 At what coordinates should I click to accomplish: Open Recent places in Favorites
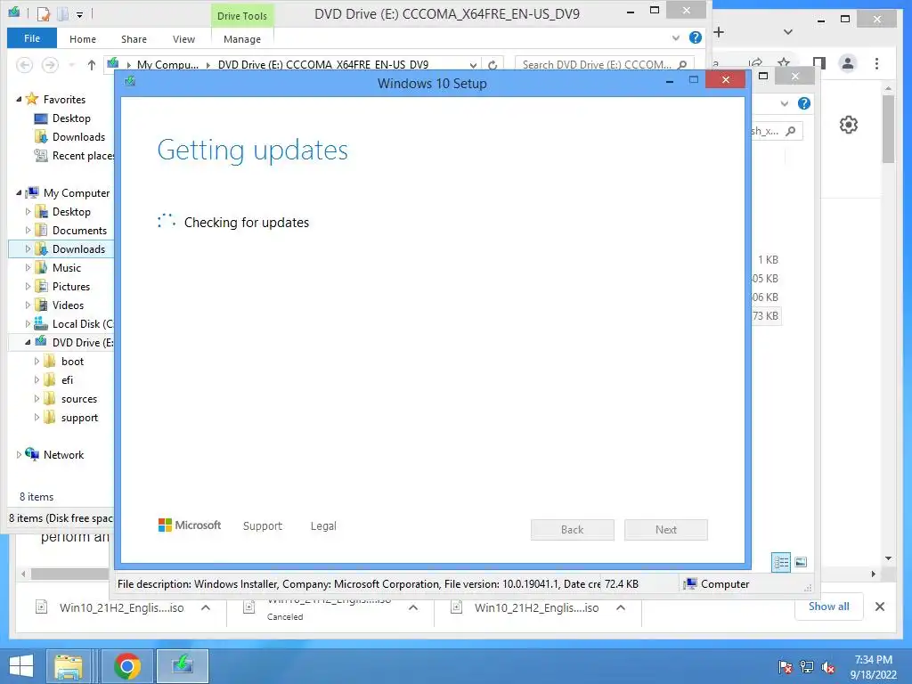(73, 155)
